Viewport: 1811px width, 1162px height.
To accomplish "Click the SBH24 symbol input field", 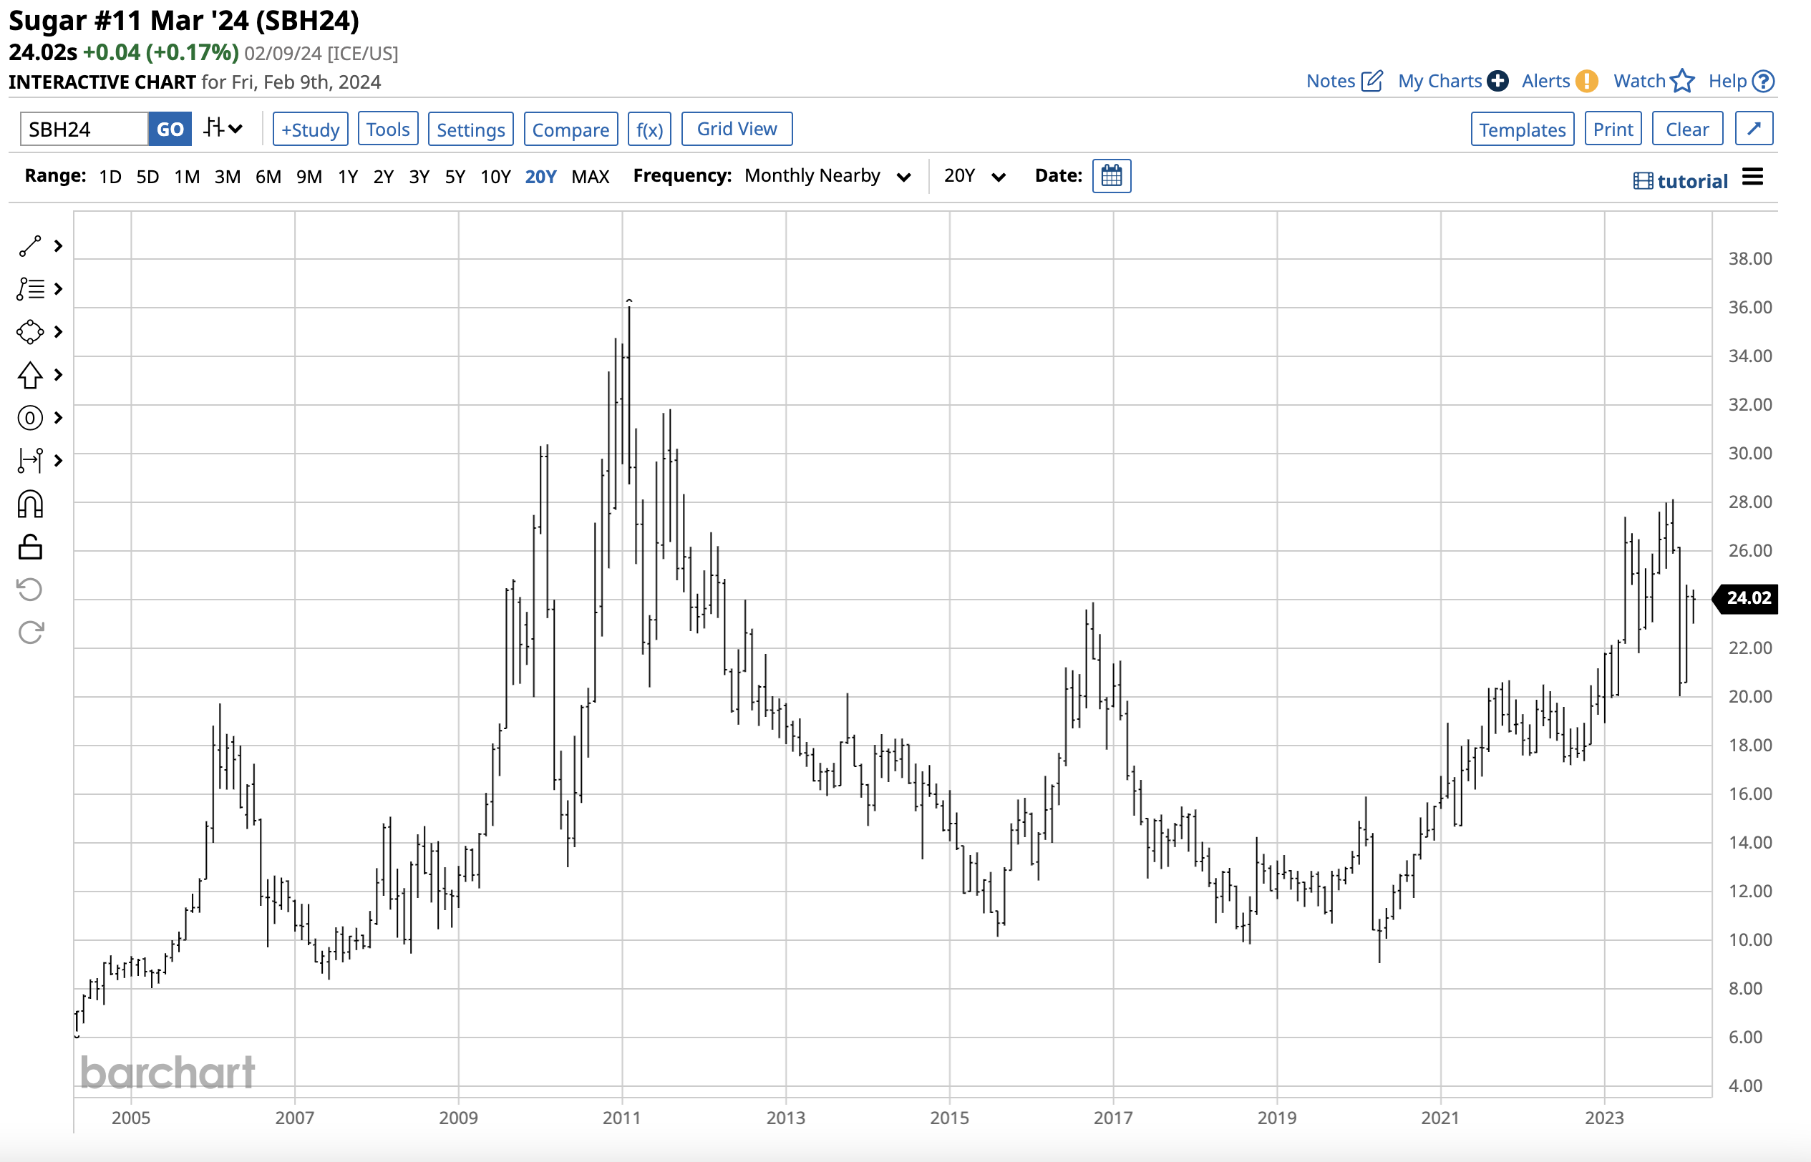I will click(84, 129).
